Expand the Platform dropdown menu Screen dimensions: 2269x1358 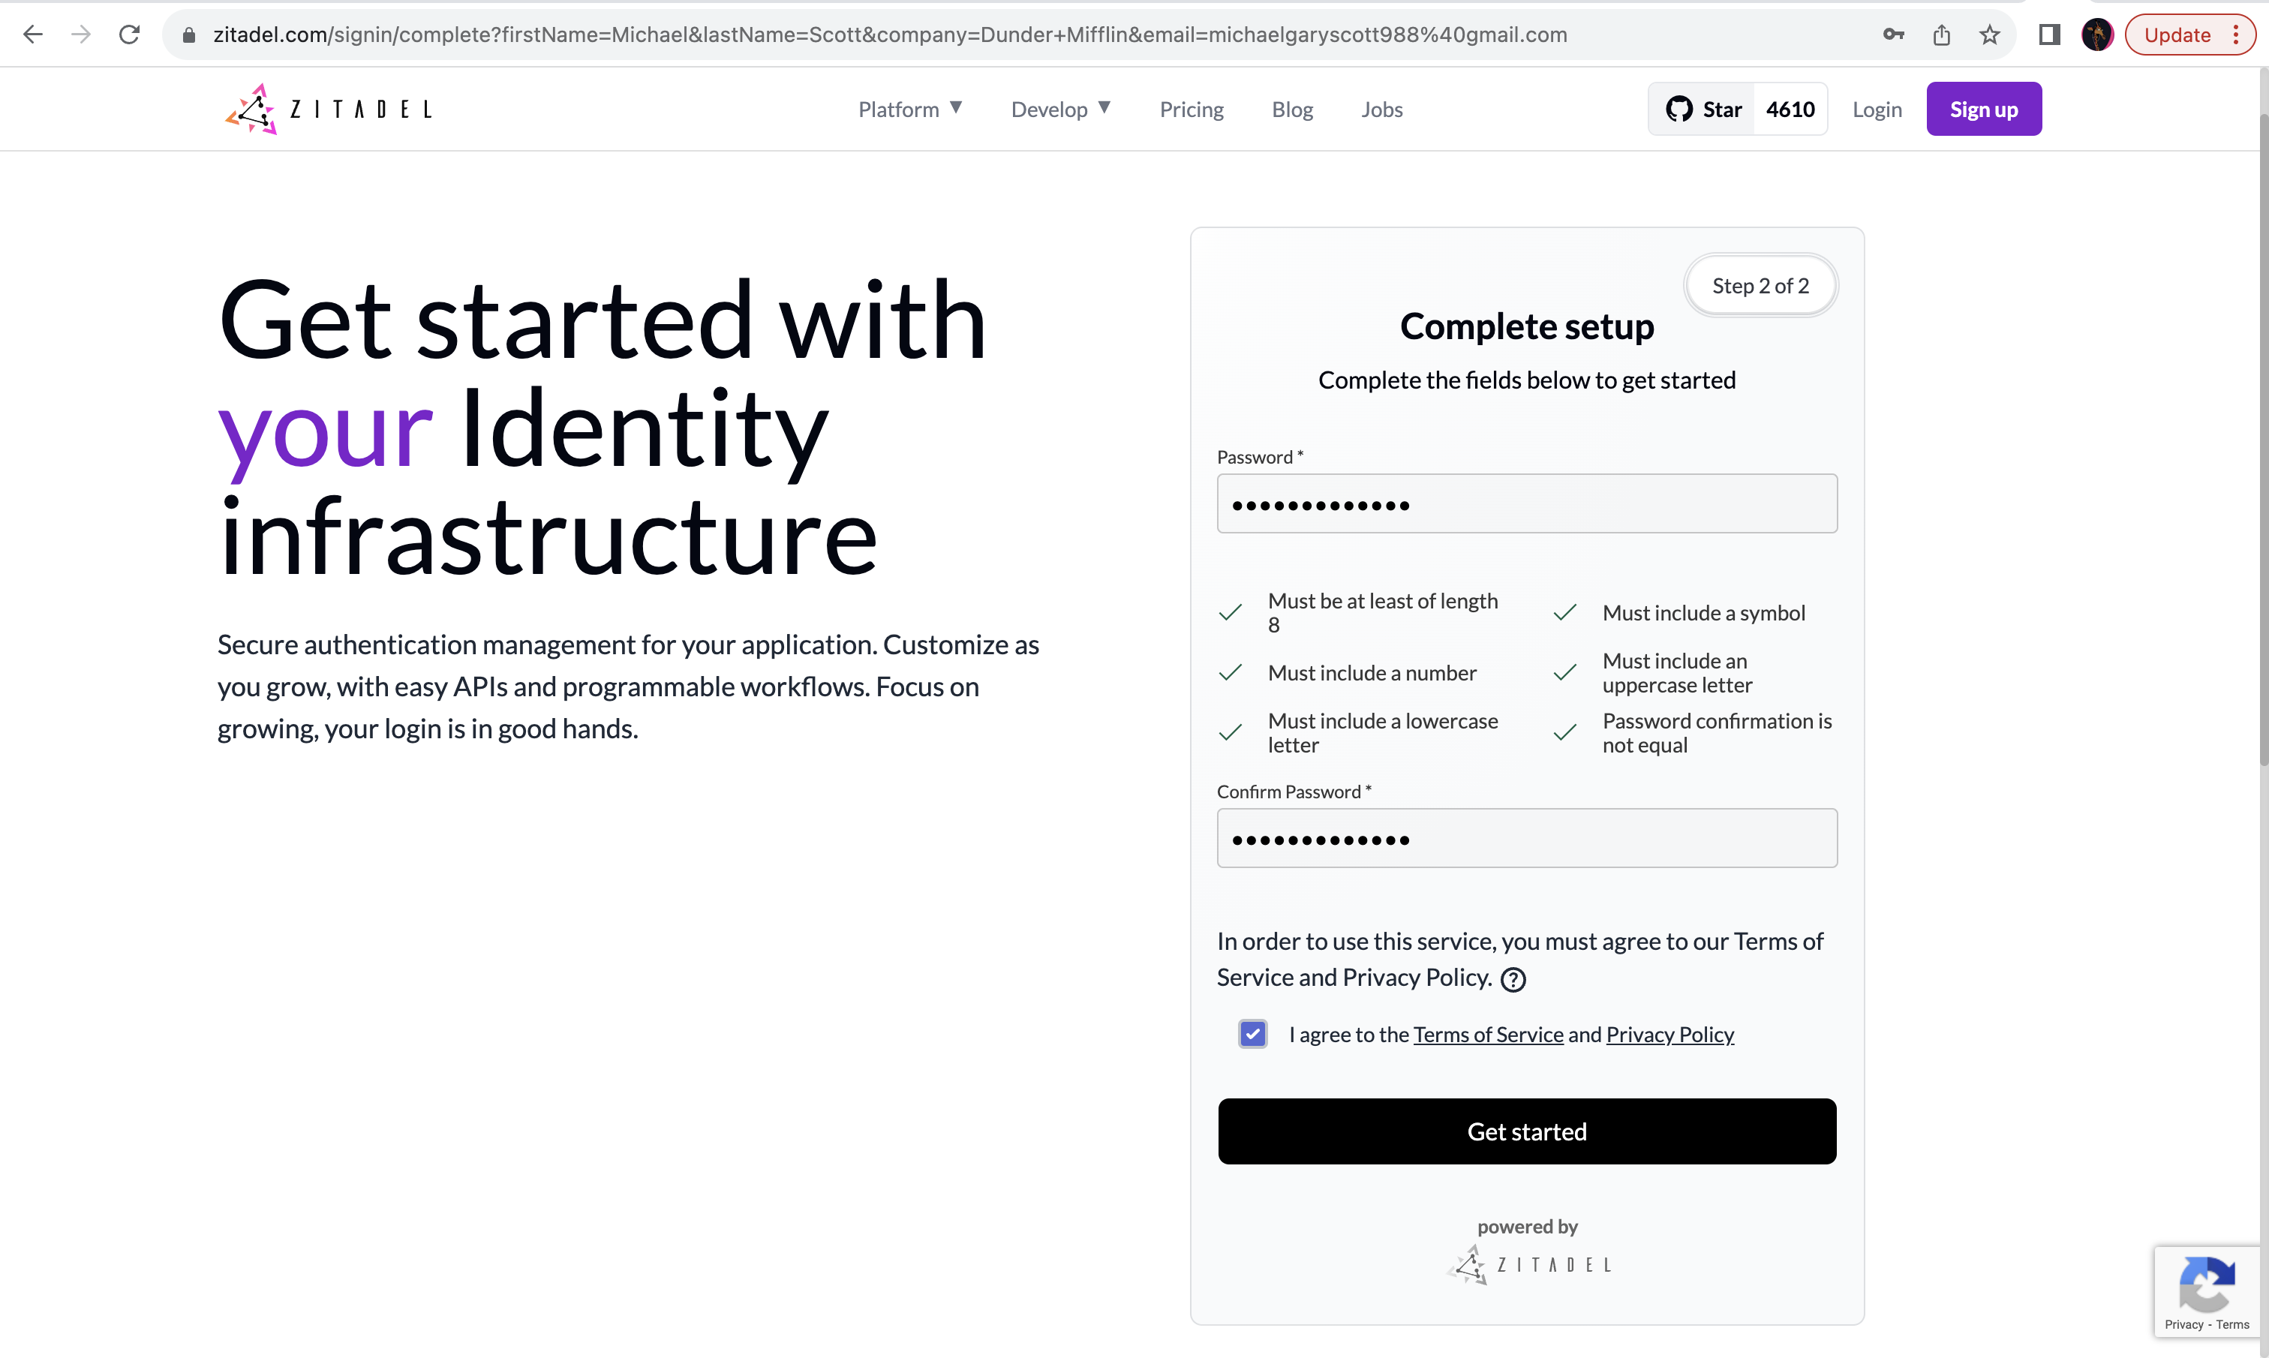[909, 110]
